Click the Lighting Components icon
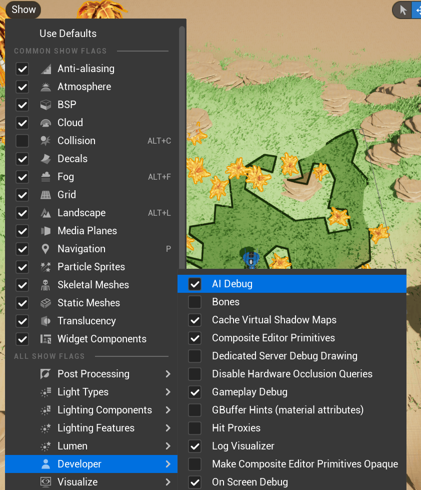Screen dimensions: 421x490 [x=46, y=410]
